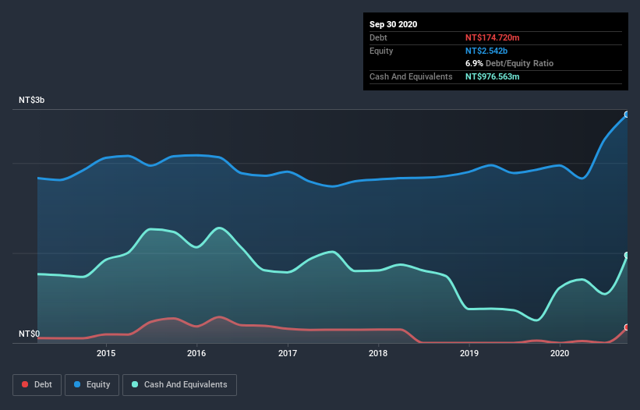
Task: Click the 2020 x-axis label
Action: coord(560,353)
